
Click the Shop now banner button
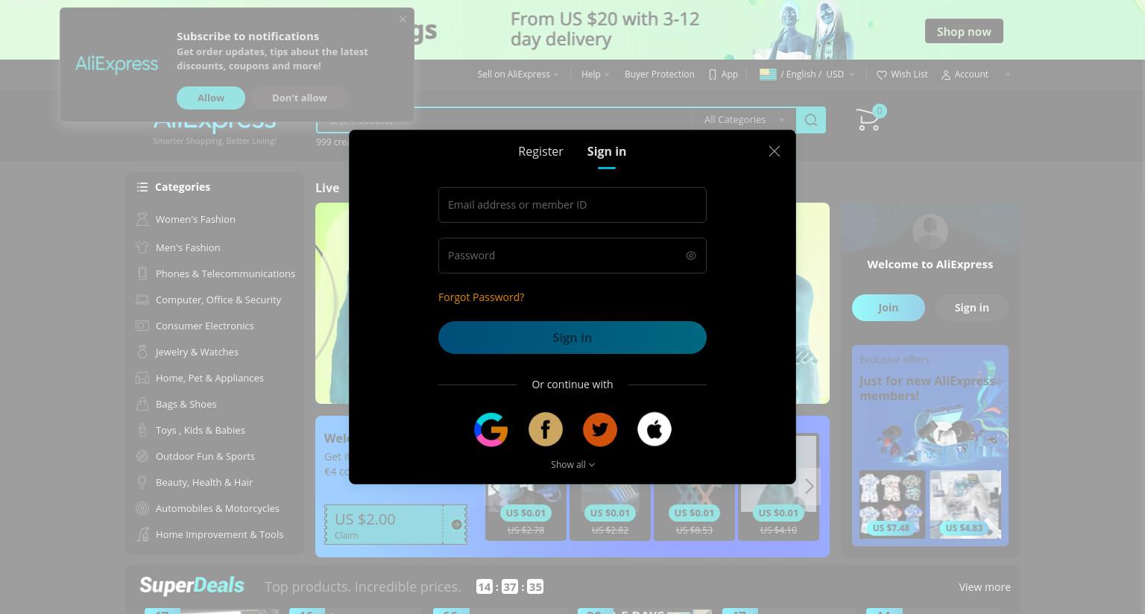(x=964, y=31)
